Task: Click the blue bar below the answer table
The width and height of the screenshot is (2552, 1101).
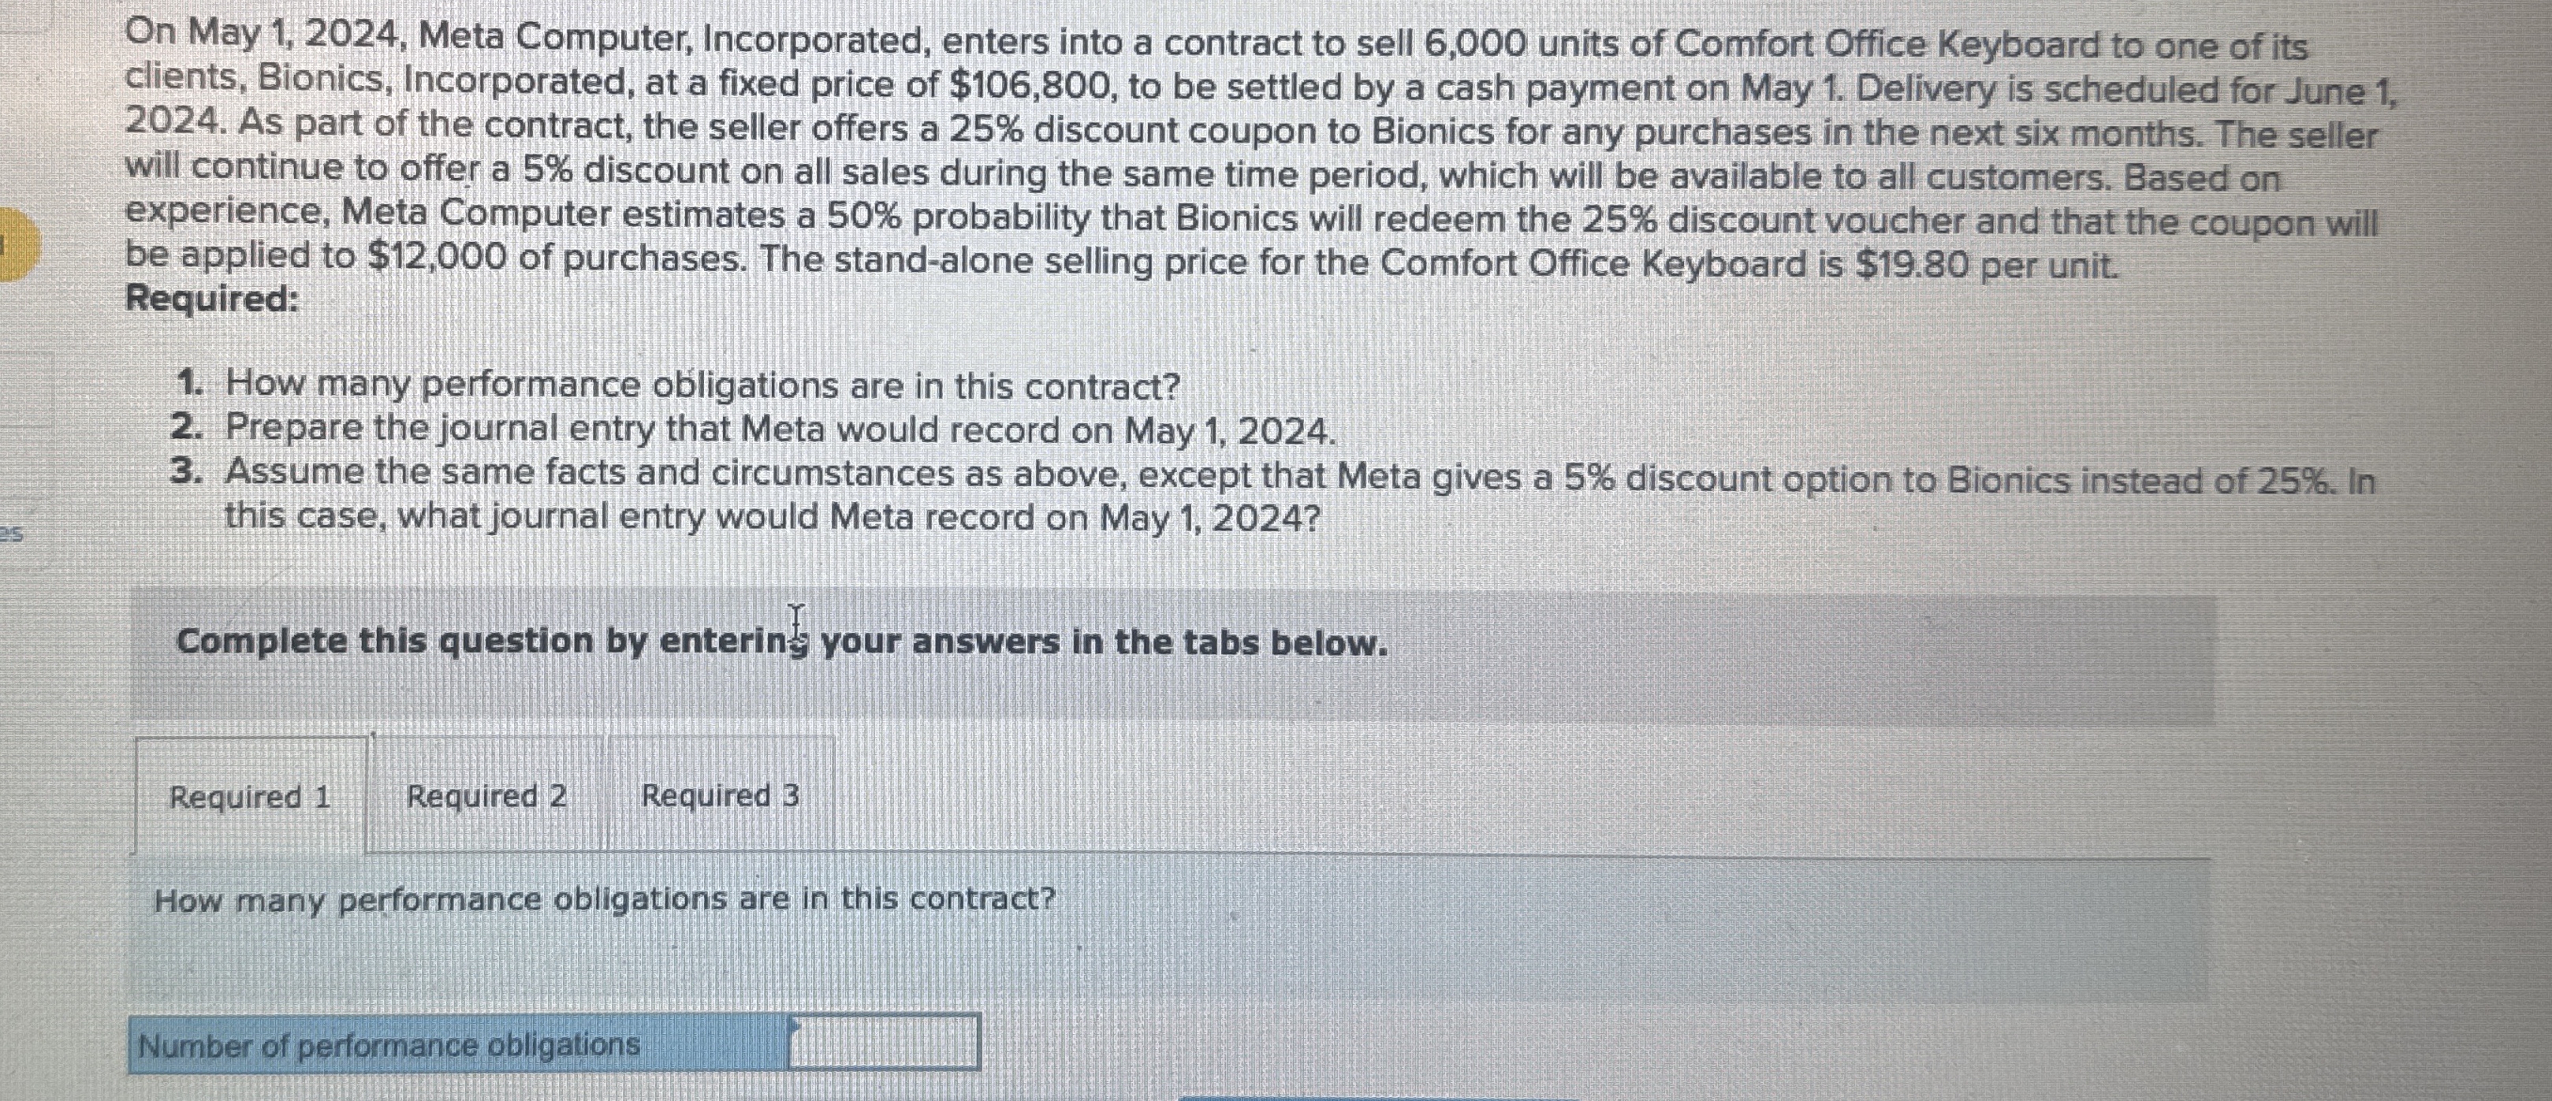Action: (1377, 1097)
